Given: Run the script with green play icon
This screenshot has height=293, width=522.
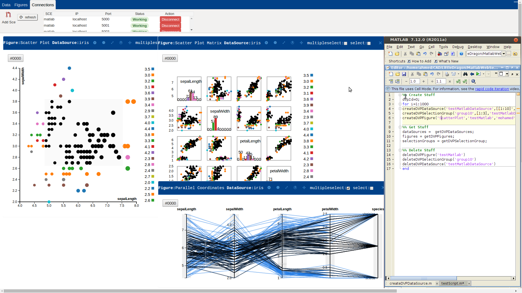Looking at the screenshot, I should coord(478,74).
